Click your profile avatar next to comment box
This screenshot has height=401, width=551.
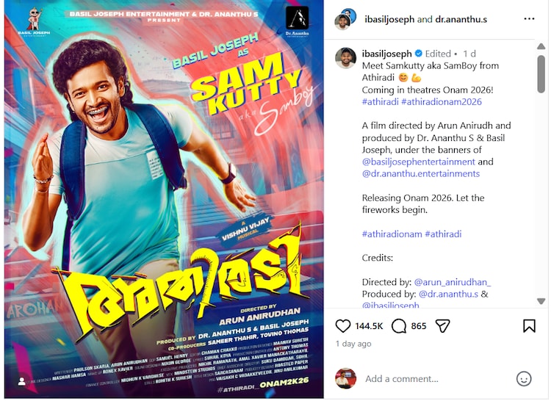(x=346, y=378)
